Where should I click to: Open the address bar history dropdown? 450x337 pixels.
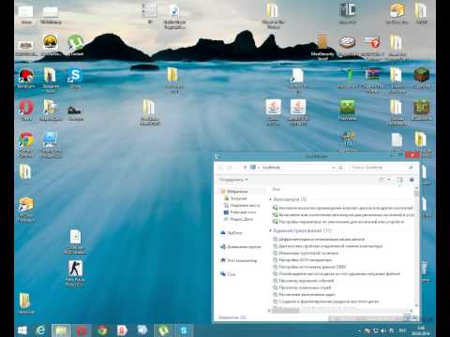pyautogui.click(x=334, y=168)
